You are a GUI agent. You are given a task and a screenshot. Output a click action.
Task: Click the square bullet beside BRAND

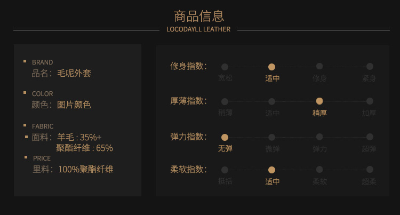pyautogui.click(x=25, y=61)
